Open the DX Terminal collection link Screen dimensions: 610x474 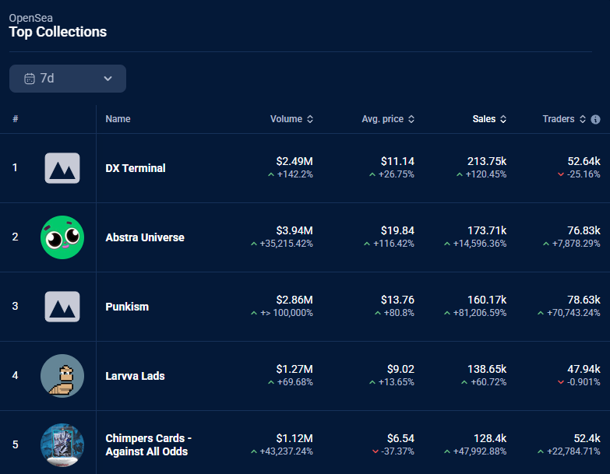(x=136, y=168)
